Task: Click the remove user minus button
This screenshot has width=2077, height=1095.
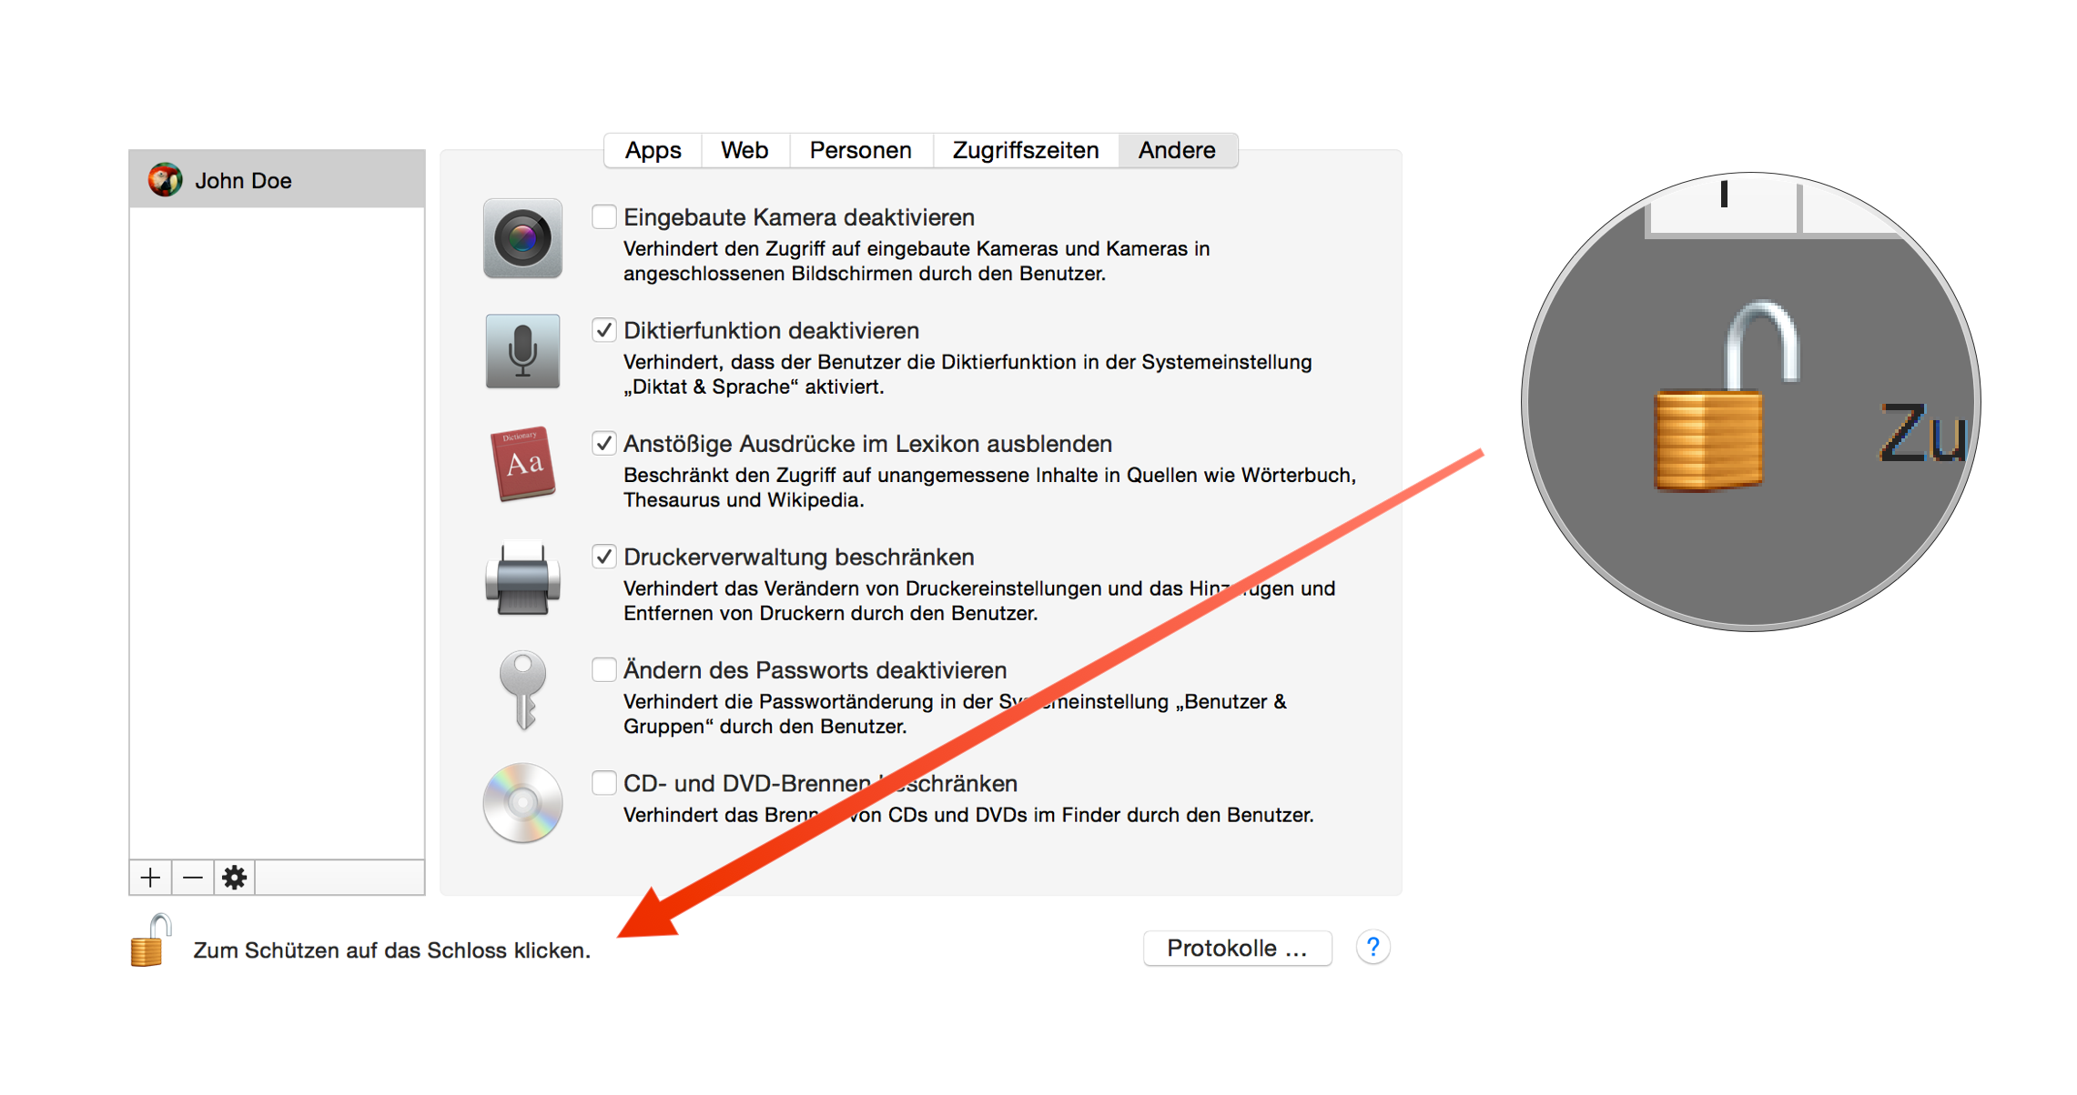Action: (191, 877)
